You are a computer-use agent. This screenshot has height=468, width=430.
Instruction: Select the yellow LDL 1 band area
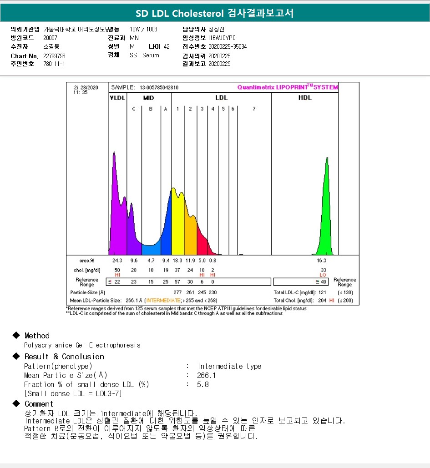177,223
